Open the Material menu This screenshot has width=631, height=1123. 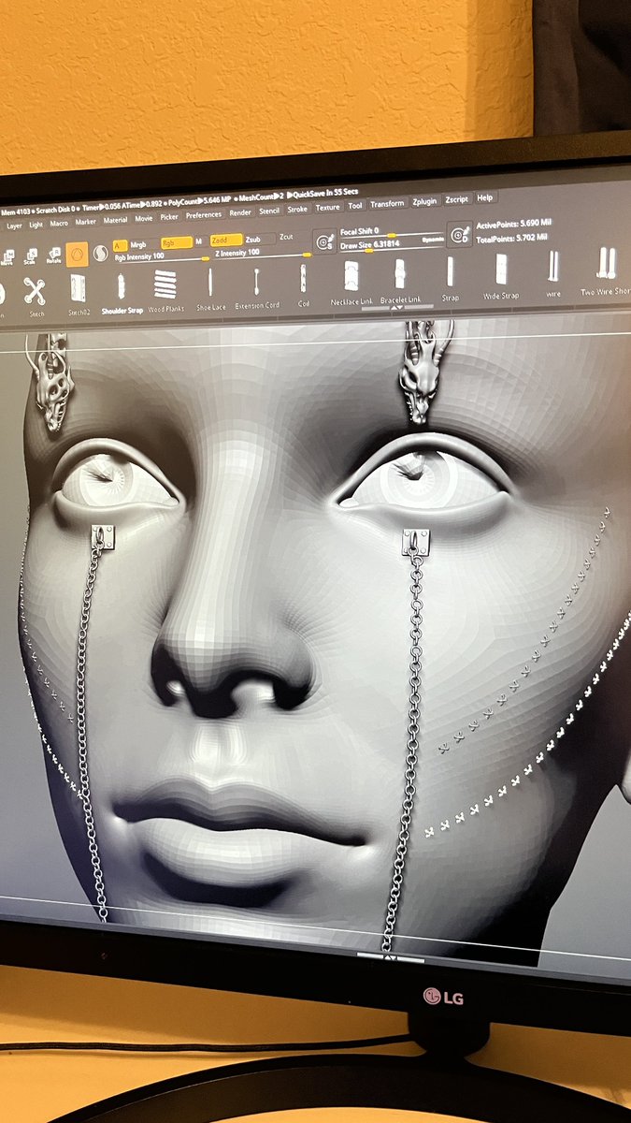116,220
